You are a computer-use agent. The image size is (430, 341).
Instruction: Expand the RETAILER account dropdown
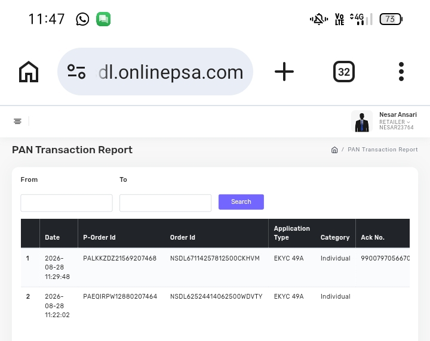[x=395, y=122]
